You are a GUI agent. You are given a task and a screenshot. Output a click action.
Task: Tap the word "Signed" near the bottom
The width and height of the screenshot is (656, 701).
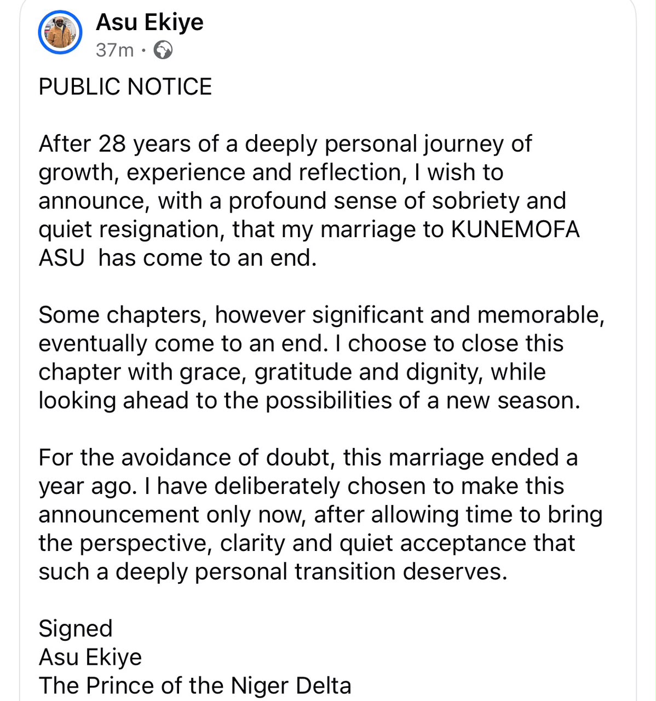(x=76, y=629)
